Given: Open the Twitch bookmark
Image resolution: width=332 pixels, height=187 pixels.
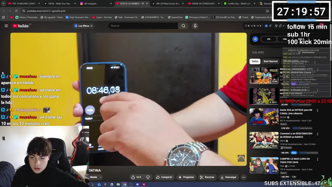Looking at the screenshot, I should tap(243, 17).
